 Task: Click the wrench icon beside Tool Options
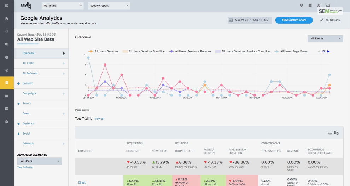[x=321, y=20]
